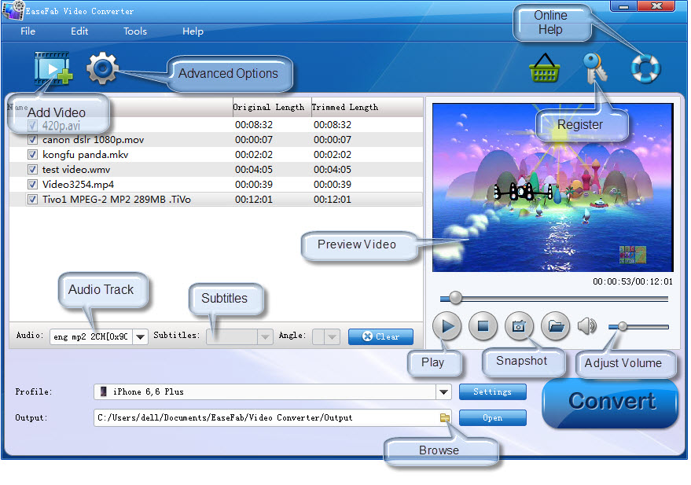Uncheck kongfu panda.mkv checkbox
Screen dimensions: 691x485
32,155
